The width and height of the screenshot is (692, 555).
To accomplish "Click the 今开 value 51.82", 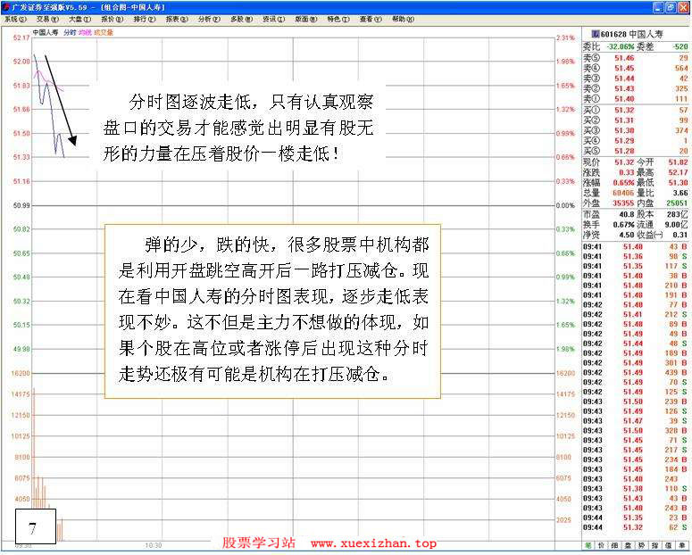I will 679,162.
